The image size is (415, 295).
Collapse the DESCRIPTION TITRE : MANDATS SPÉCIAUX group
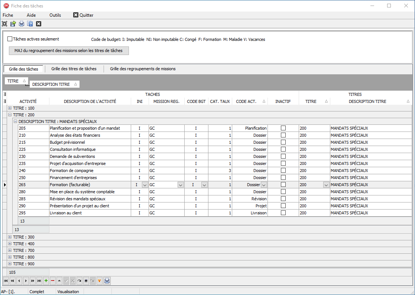(15, 121)
